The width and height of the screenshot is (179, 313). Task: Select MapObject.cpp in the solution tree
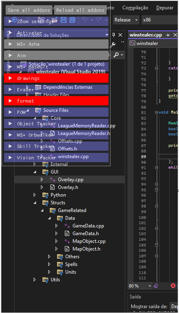pyautogui.click(x=89, y=241)
